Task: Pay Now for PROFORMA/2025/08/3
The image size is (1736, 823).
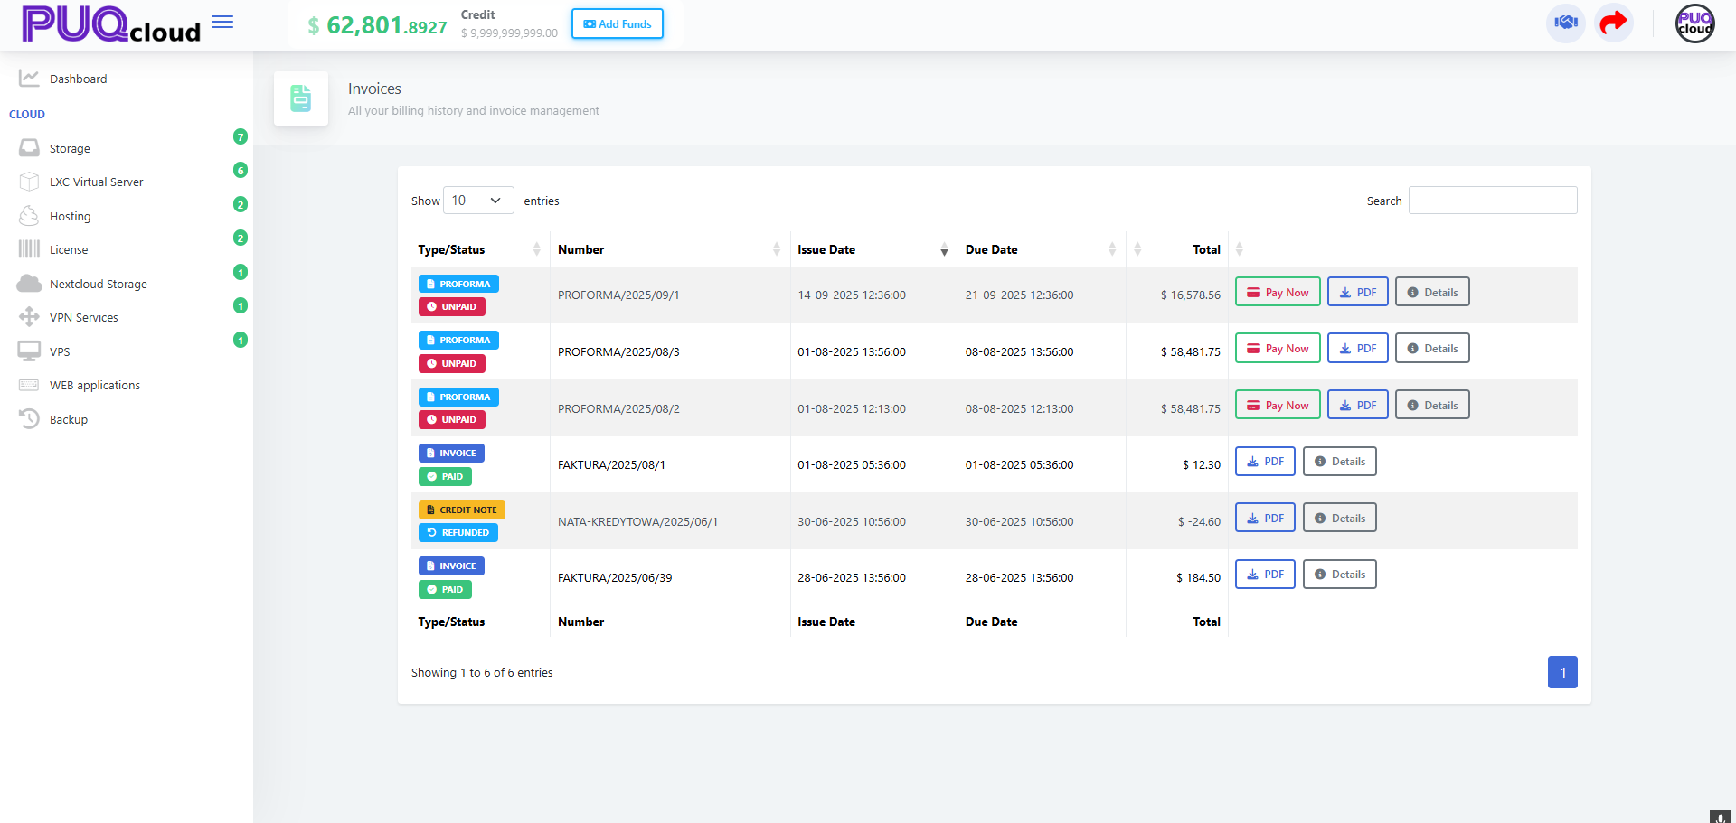Action: pos(1278,348)
